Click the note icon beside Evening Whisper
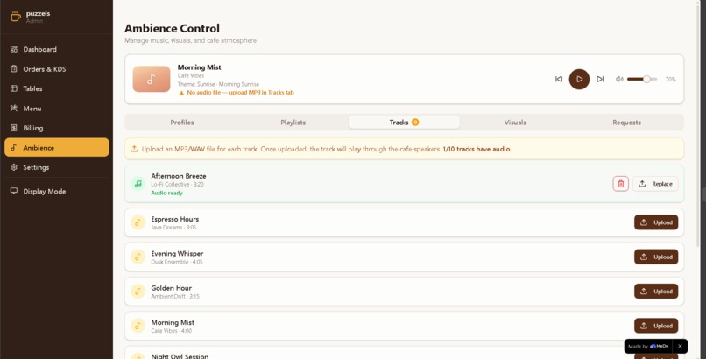706x359 pixels. pyautogui.click(x=138, y=257)
